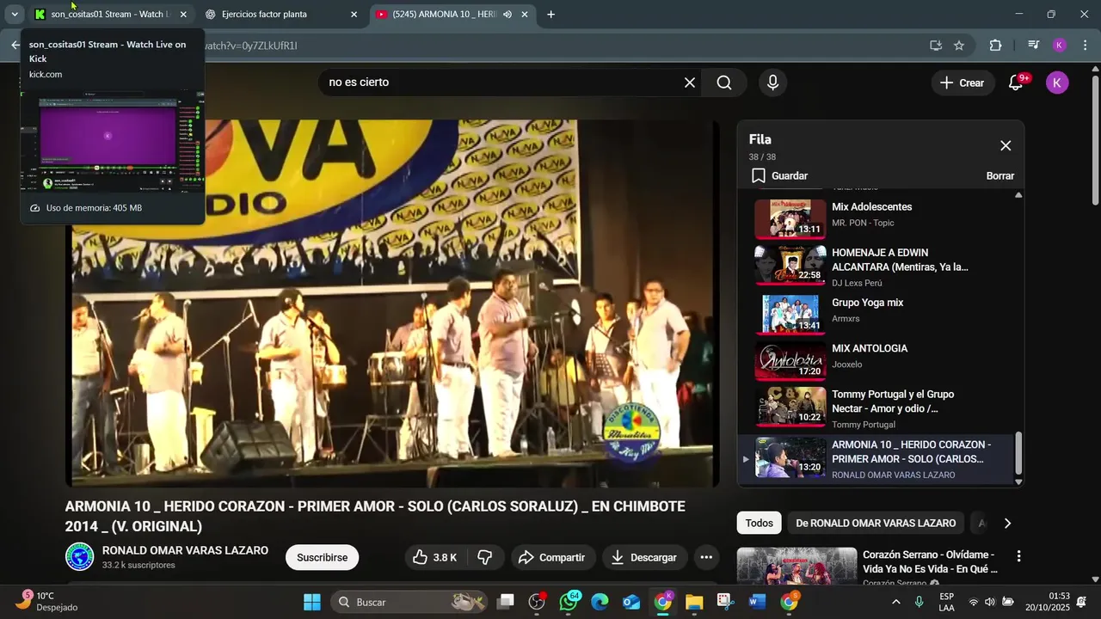Download the video via Descargar
1101x619 pixels.
coord(645,557)
